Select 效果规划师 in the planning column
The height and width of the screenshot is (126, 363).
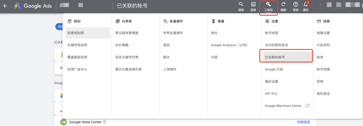point(88,33)
